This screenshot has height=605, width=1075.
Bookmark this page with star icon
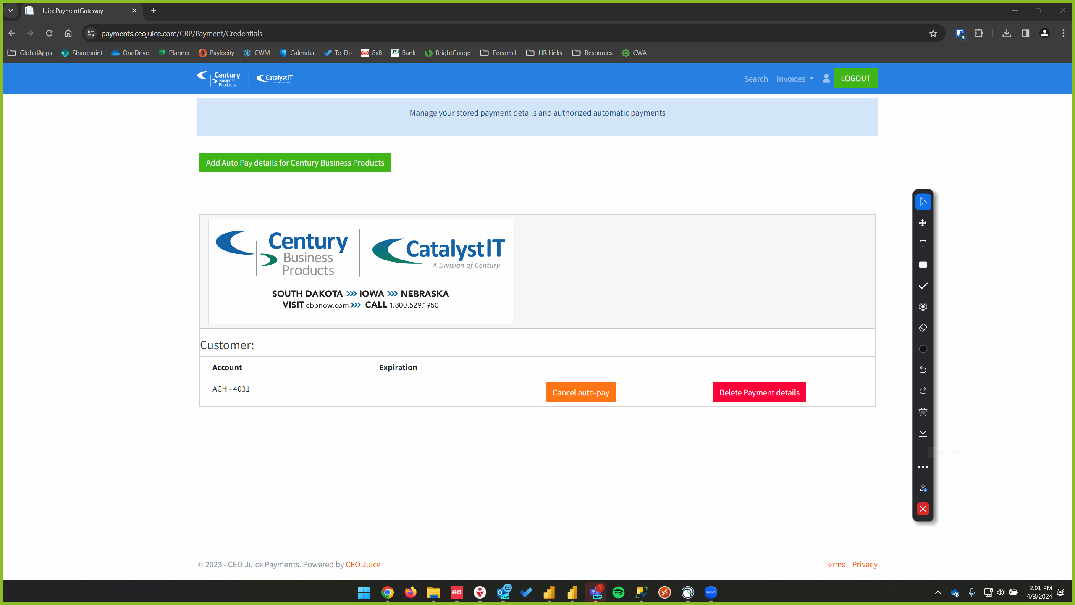point(933,33)
